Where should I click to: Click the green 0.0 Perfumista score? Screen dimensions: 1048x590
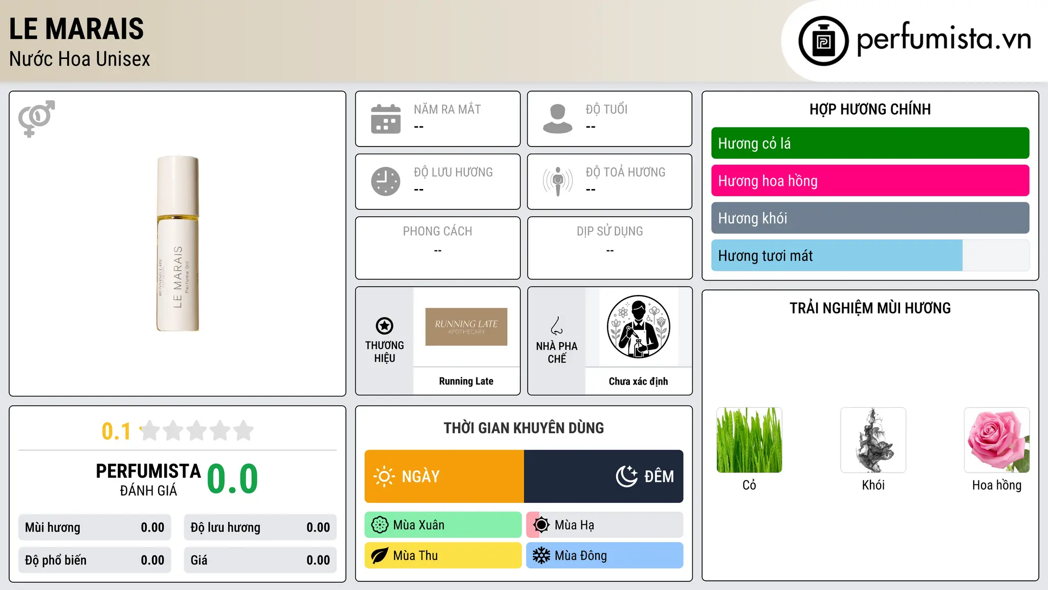click(x=233, y=479)
